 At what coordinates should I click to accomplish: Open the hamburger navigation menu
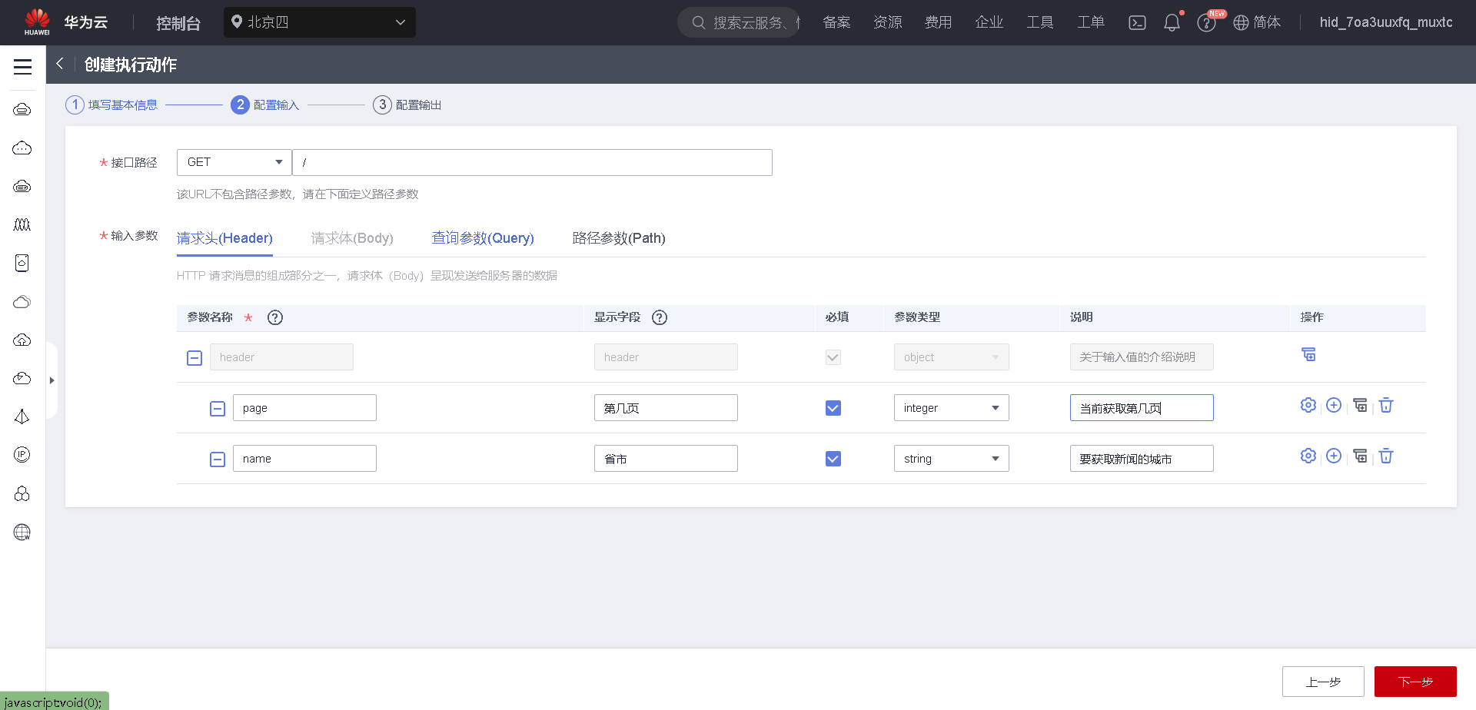click(x=22, y=67)
